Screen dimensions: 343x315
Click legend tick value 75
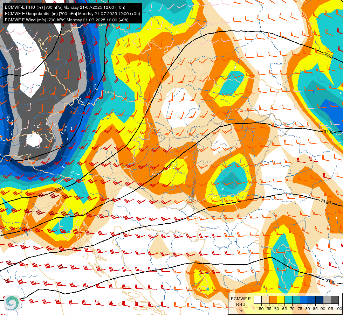[300, 309]
